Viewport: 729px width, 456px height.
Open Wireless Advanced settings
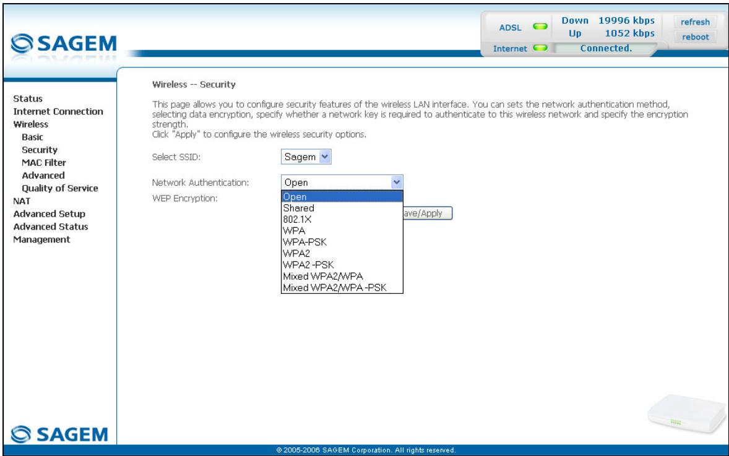click(x=43, y=175)
